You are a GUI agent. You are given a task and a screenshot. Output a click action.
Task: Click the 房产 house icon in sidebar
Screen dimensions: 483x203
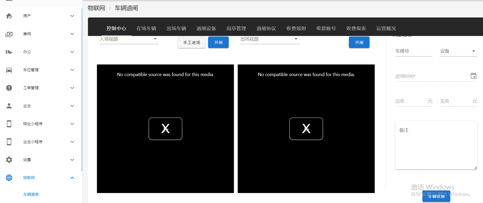click(x=9, y=16)
